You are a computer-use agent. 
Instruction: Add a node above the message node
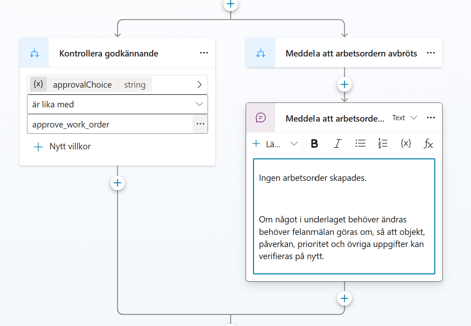[344, 85]
